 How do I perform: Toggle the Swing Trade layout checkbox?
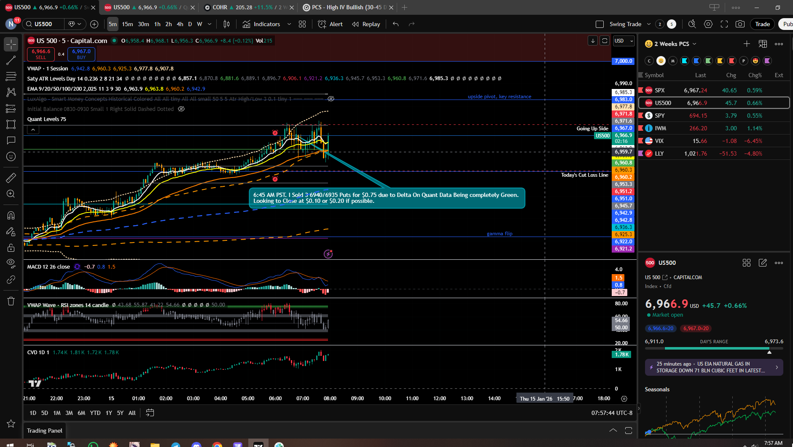599,24
